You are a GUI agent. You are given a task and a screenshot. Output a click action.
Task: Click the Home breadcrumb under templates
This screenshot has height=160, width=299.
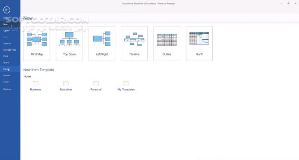point(27,76)
